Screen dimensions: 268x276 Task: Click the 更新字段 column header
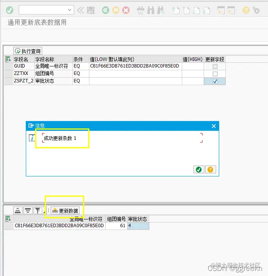click(215, 59)
